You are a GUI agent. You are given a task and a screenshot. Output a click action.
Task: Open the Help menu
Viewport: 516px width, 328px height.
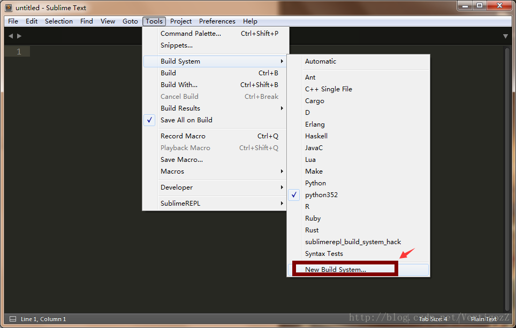point(250,21)
